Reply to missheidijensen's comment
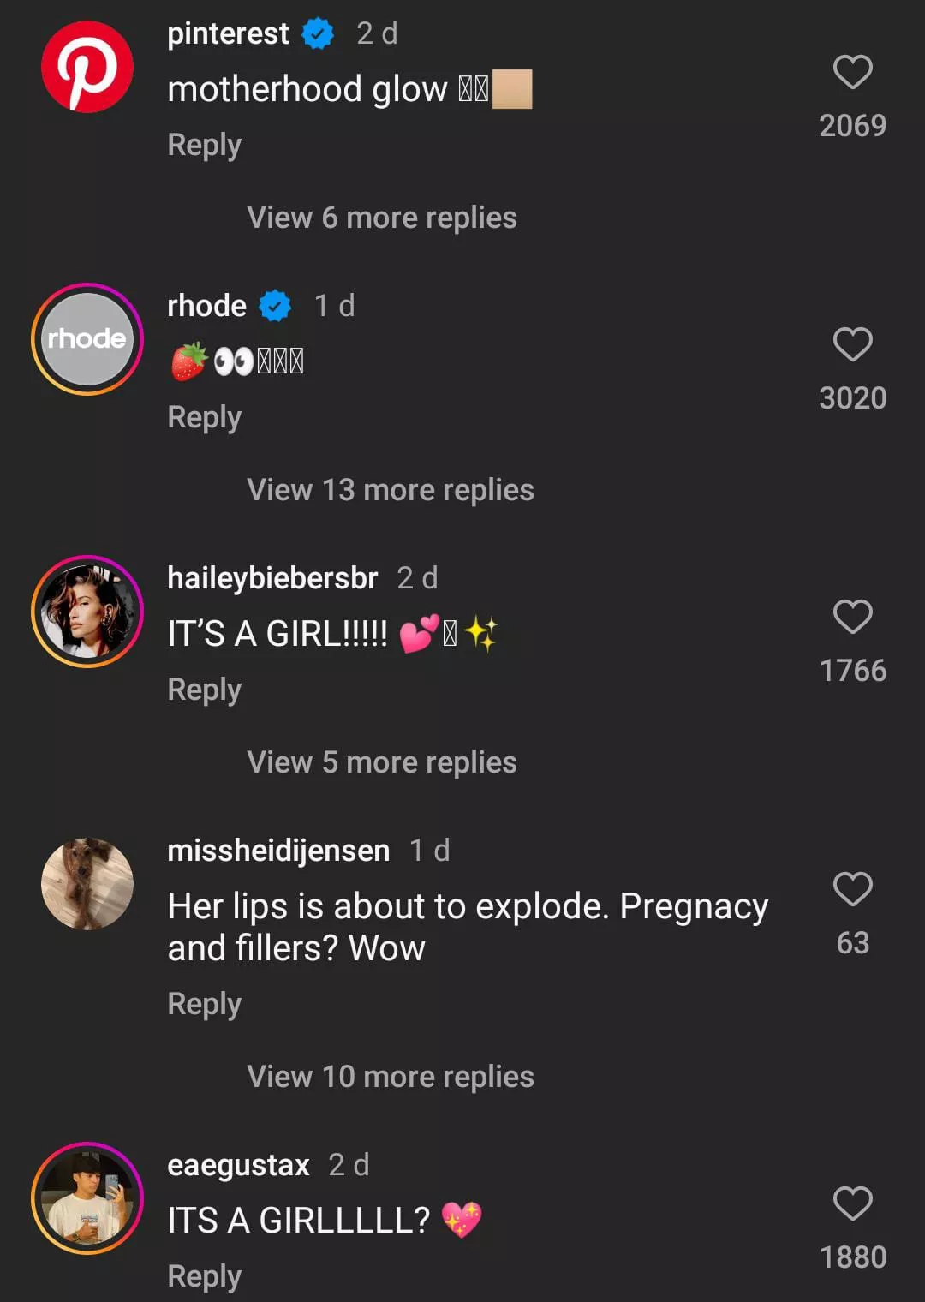 tap(204, 1004)
